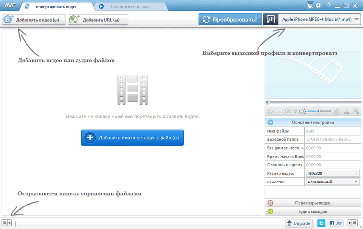Image resolution: width=363 pixels, height=229 pixels.
Task: Click the Play icon under the preview
Action: coord(270,112)
